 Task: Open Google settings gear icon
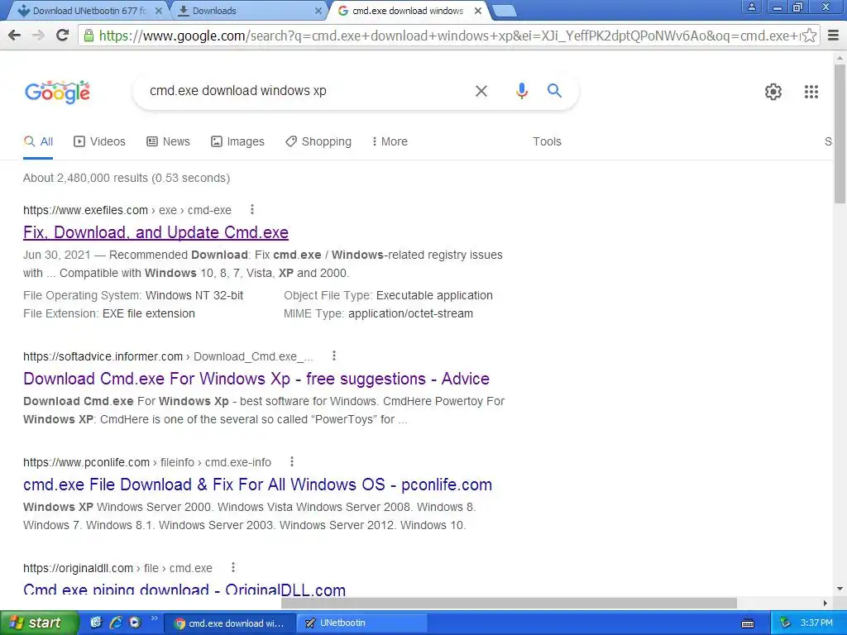pyautogui.click(x=773, y=92)
